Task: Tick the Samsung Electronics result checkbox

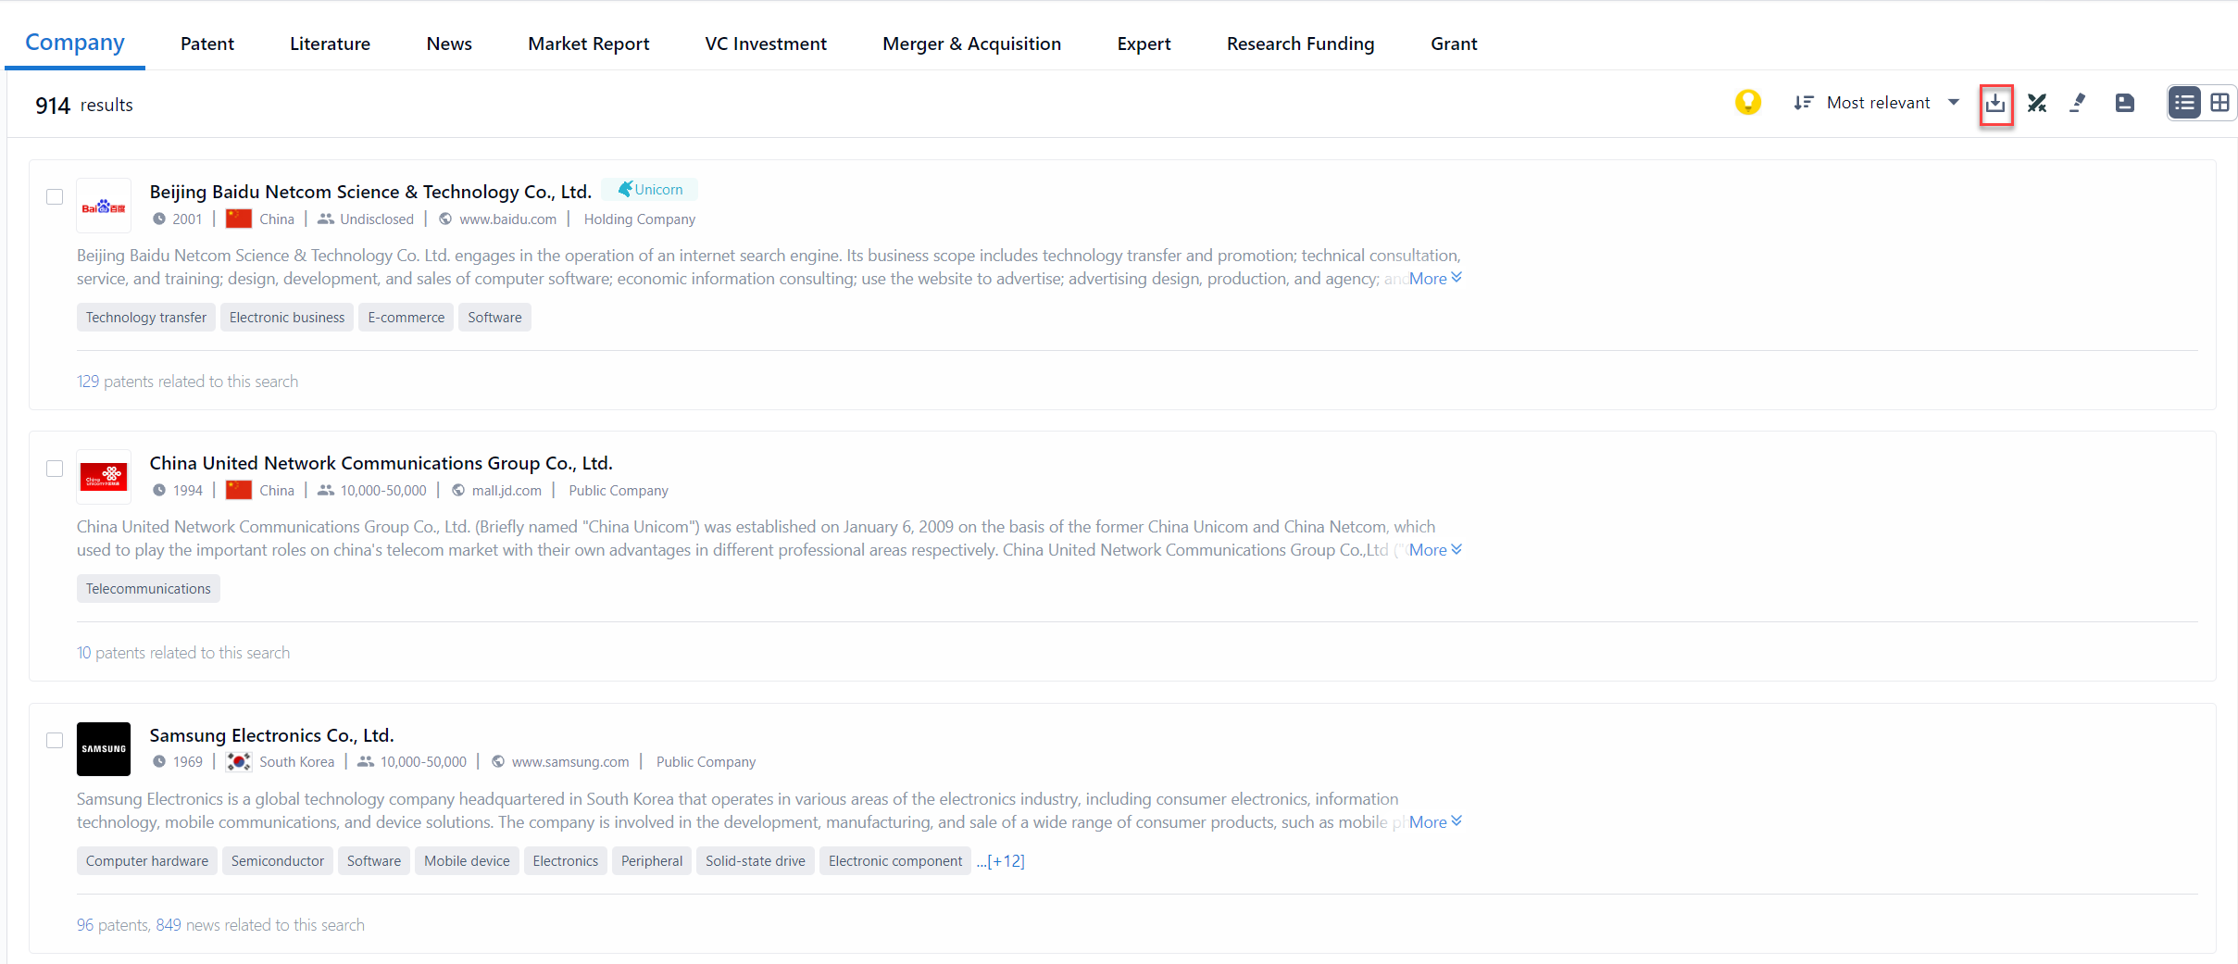Action: (55, 740)
